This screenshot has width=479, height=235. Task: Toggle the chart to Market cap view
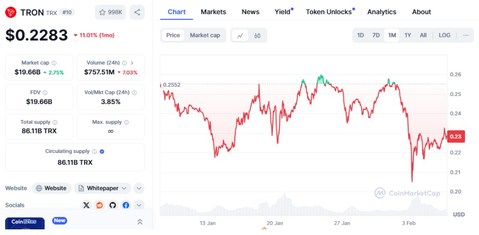point(205,35)
